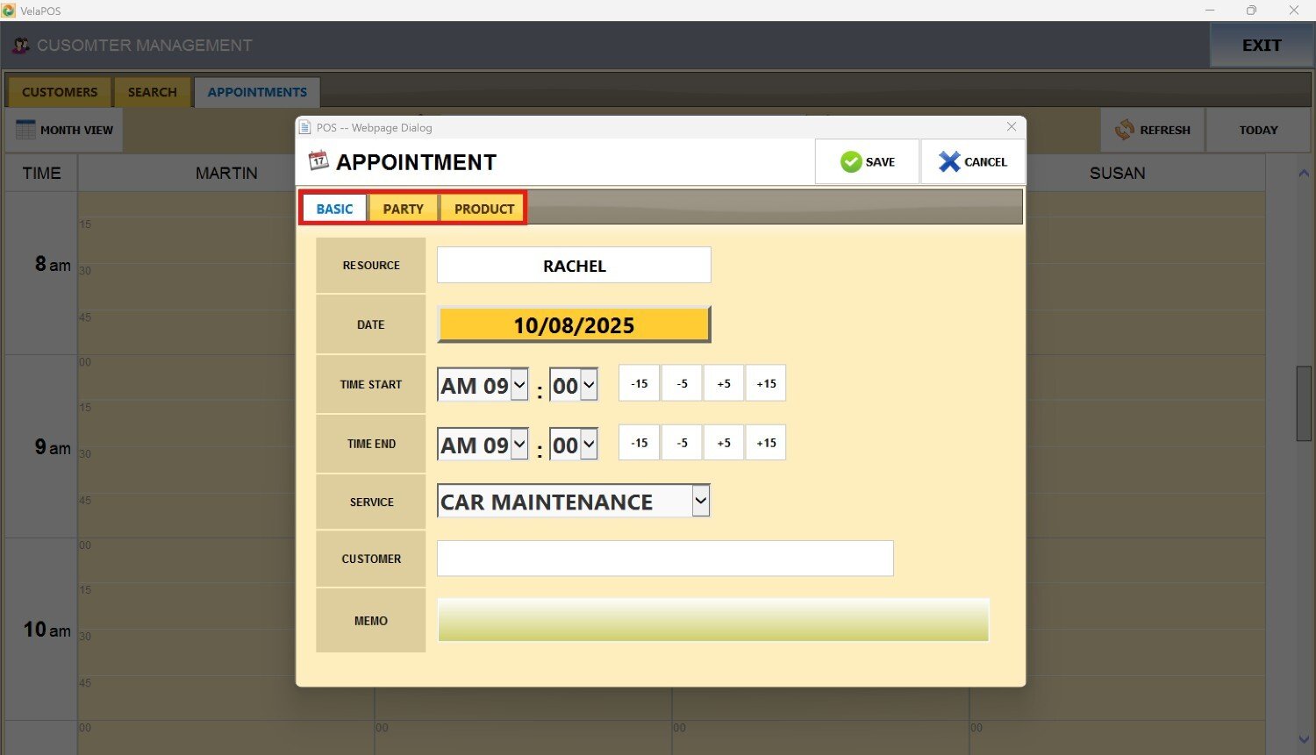Click the Customer input field
This screenshot has height=755, width=1316.
665,559
